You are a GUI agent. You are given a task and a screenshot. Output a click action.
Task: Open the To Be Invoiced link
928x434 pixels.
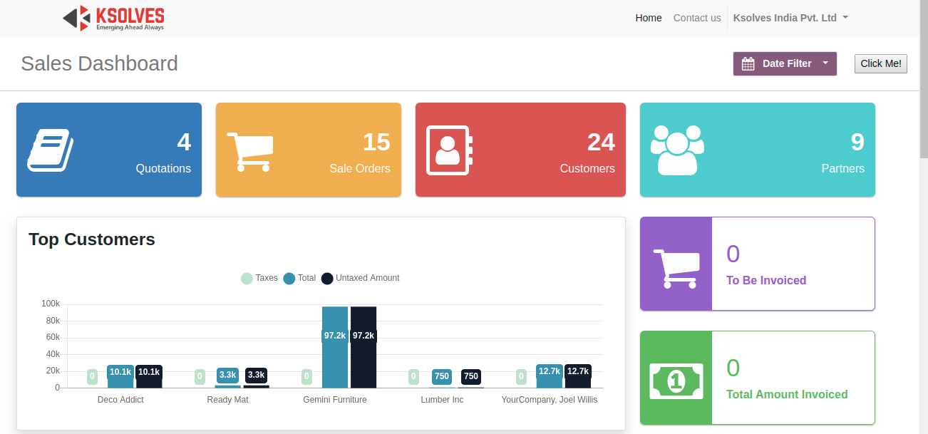[x=766, y=280]
